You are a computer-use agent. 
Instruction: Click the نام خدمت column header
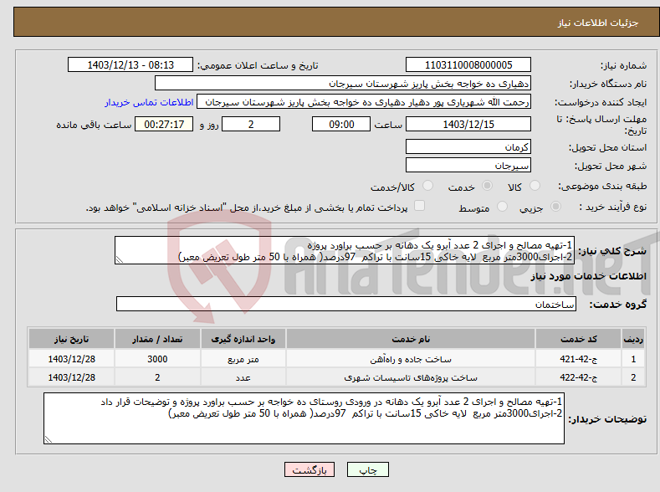411,339
